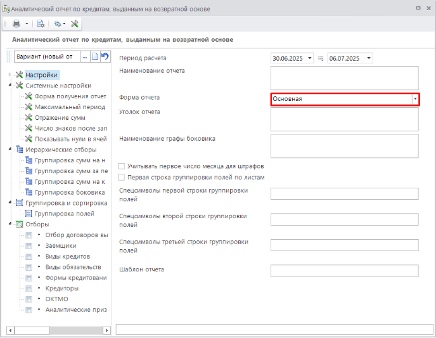Click the Шаблон отчета input field
Image resolution: width=436 pixels, height=338 pixels.
(344, 271)
